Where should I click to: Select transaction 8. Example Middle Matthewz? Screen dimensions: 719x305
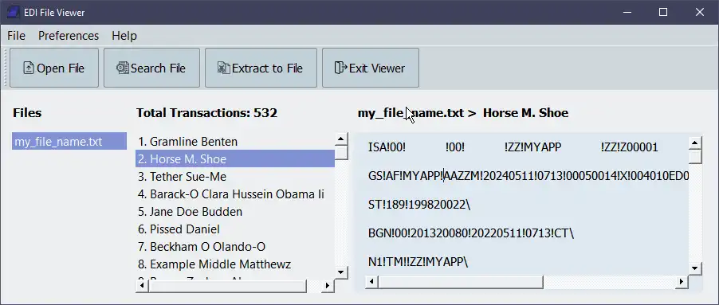[x=235, y=264]
